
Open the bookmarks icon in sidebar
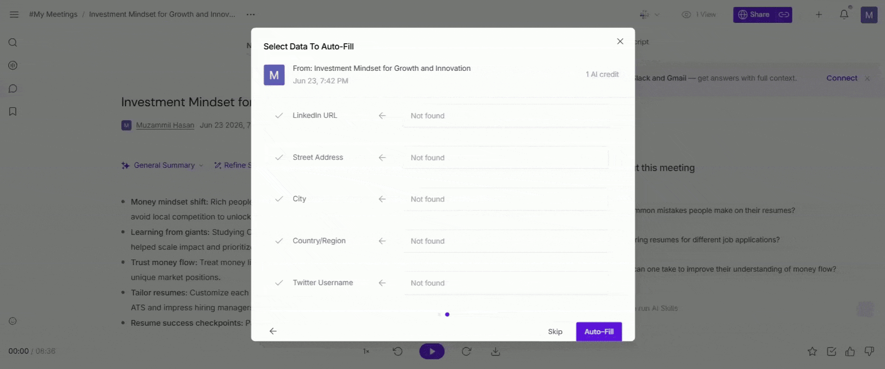click(13, 111)
